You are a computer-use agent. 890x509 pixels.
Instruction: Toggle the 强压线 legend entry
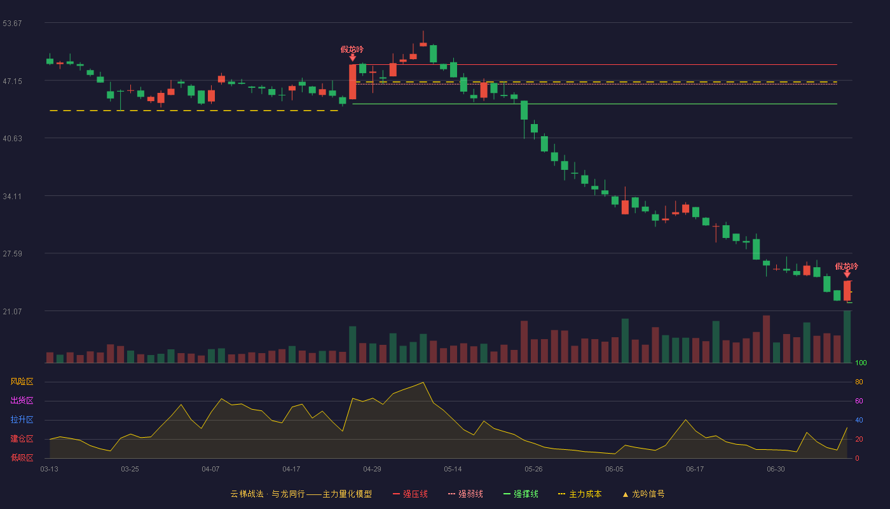coord(410,494)
